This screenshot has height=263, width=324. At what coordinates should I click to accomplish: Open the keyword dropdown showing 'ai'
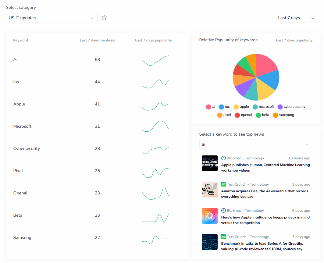point(255,144)
